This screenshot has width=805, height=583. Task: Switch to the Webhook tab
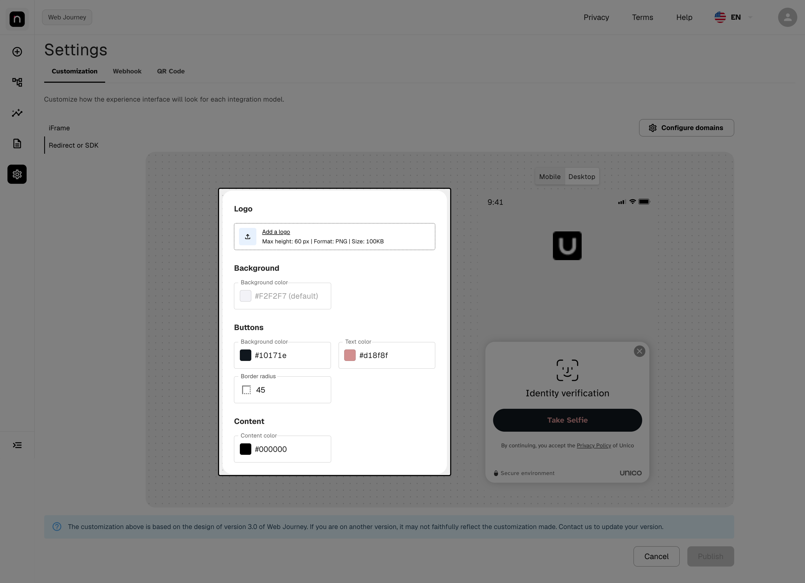(x=127, y=71)
